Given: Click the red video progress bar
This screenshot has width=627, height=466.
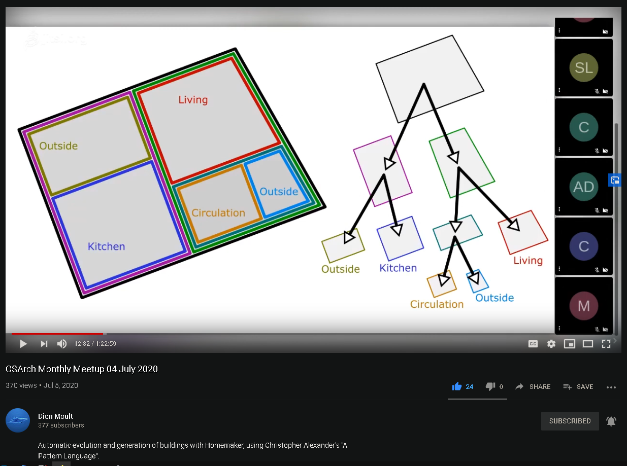Looking at the screenshot, I should click(57, 334).
